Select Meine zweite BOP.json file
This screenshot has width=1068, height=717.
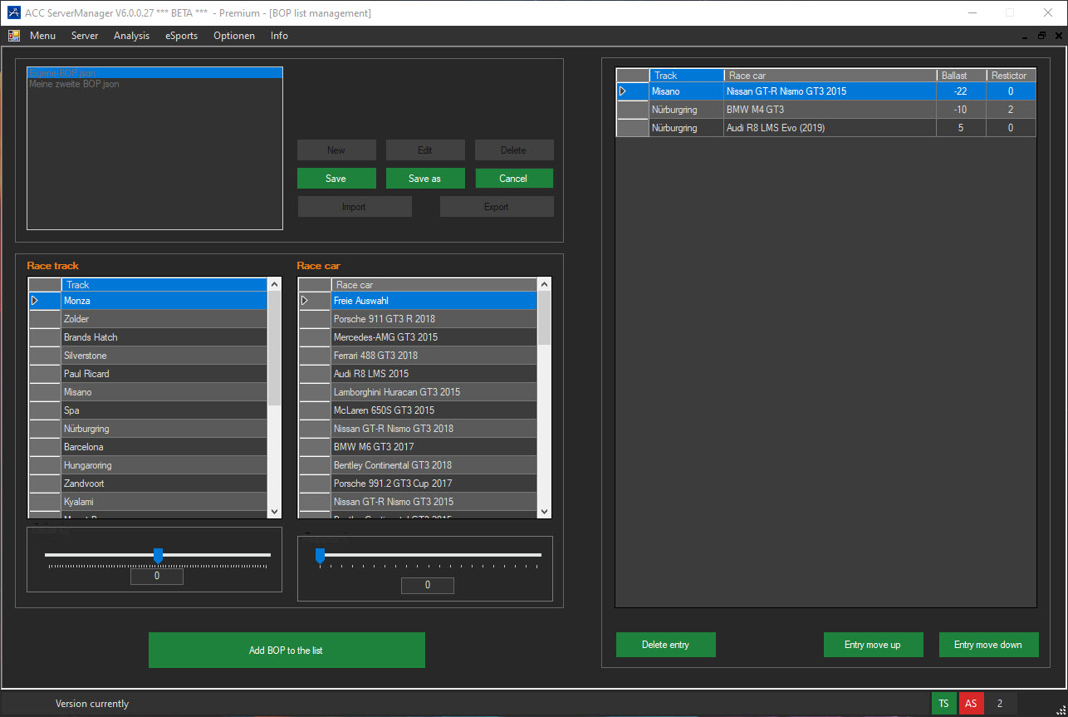pyautogui.click(x=74, y=84)
